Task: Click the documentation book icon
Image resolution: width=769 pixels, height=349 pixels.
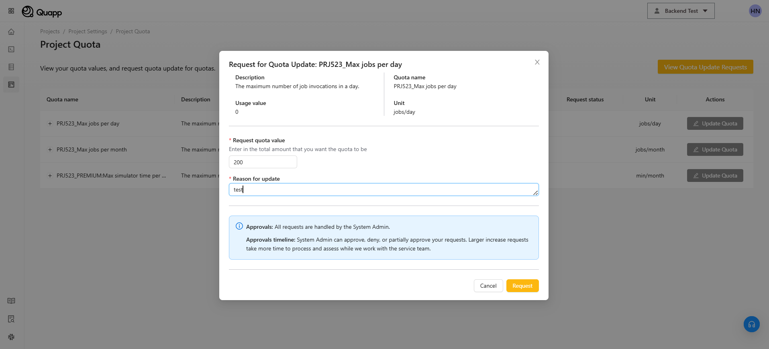Action: coord(11,301)
